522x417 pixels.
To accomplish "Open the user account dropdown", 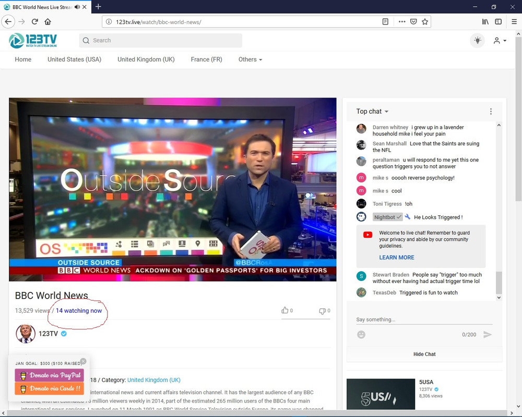I will click(500, 41).
